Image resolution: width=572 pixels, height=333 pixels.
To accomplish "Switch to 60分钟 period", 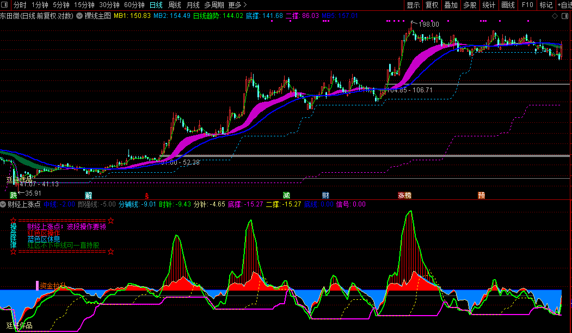I will [134, 5].
